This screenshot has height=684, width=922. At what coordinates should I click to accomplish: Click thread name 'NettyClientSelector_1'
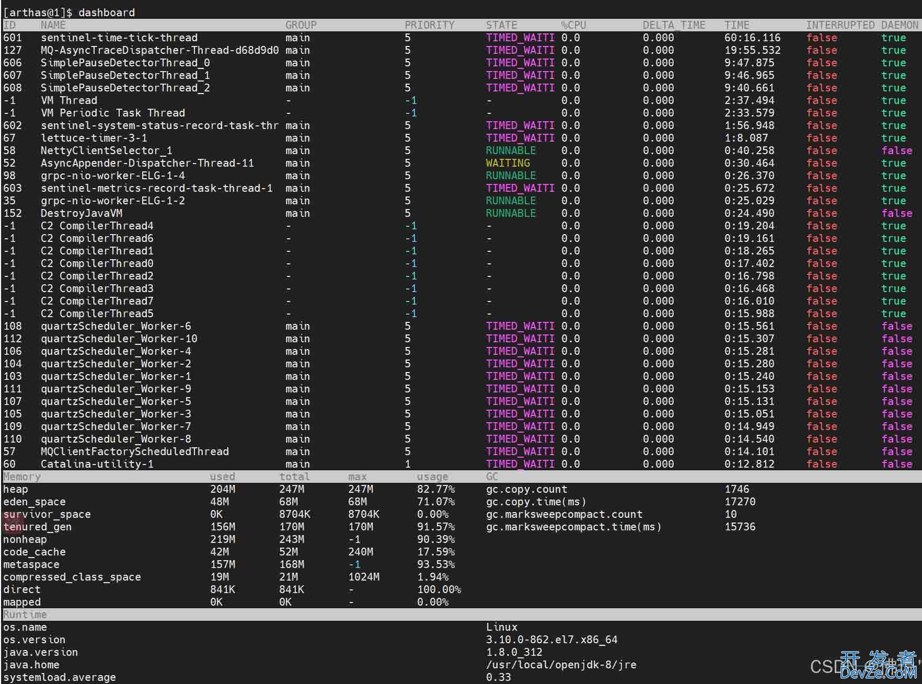(x=107, y=150)
